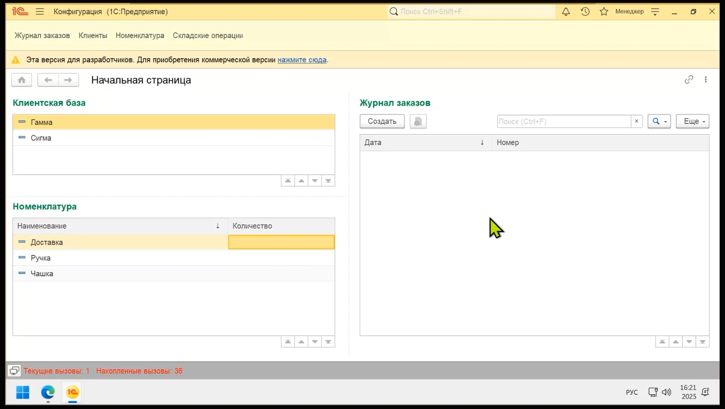Open the search magnifier dropdown

(659, 121)
